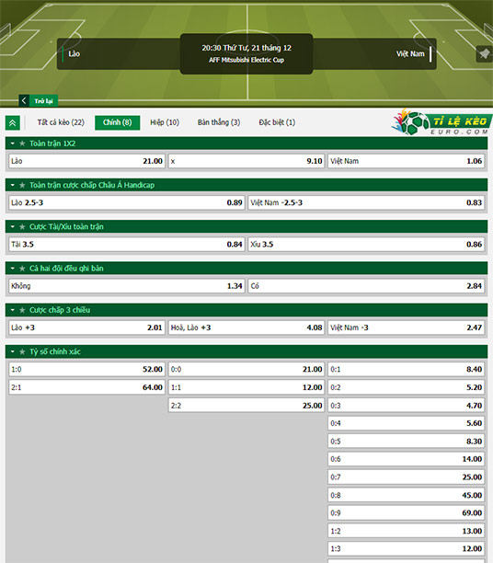Collapse the Toàn trận 1X2 section arrow
The image size is (493, 563).
pyautogui.click(x=13, y=144)
